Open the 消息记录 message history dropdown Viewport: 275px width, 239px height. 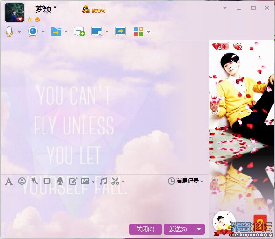click(x=186, y=181)
